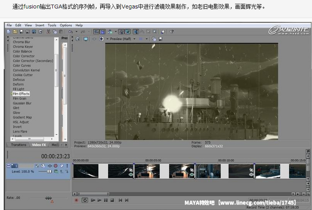The height and width of the screenshot is (210, 312).
Task: Select the Lens Flare effect
Action: (20, 131)
